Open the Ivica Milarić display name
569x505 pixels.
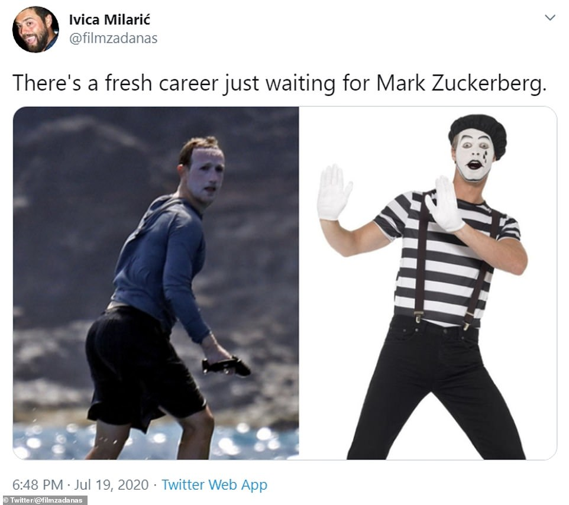[x=109, y=20]
